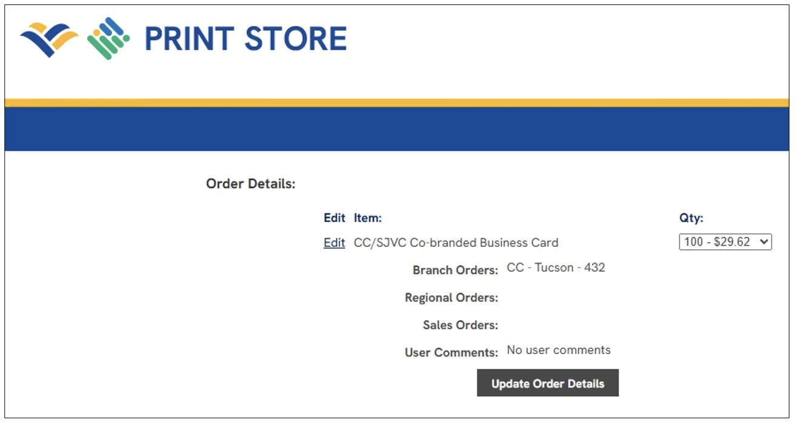Click the green and blue striped logo

(108, 38)
